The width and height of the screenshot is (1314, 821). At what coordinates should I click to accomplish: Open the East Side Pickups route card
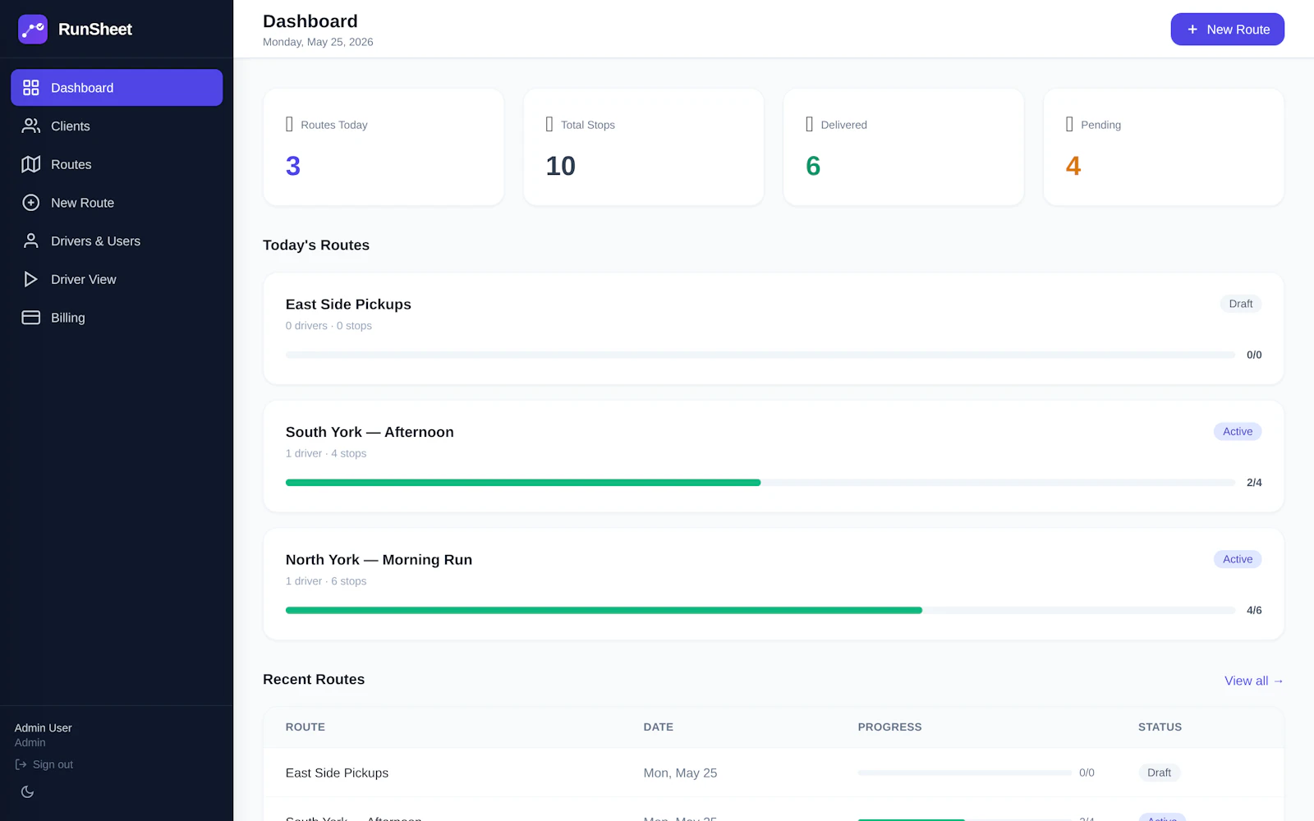coord(773,328)
